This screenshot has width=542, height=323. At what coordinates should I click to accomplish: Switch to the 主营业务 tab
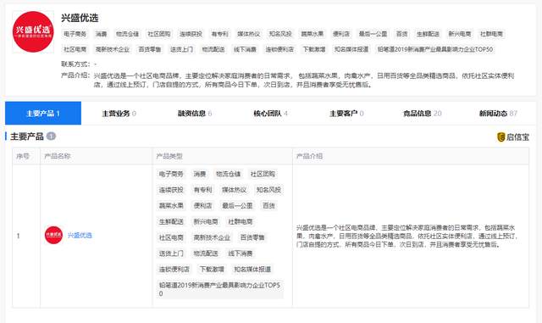[119, 114]
